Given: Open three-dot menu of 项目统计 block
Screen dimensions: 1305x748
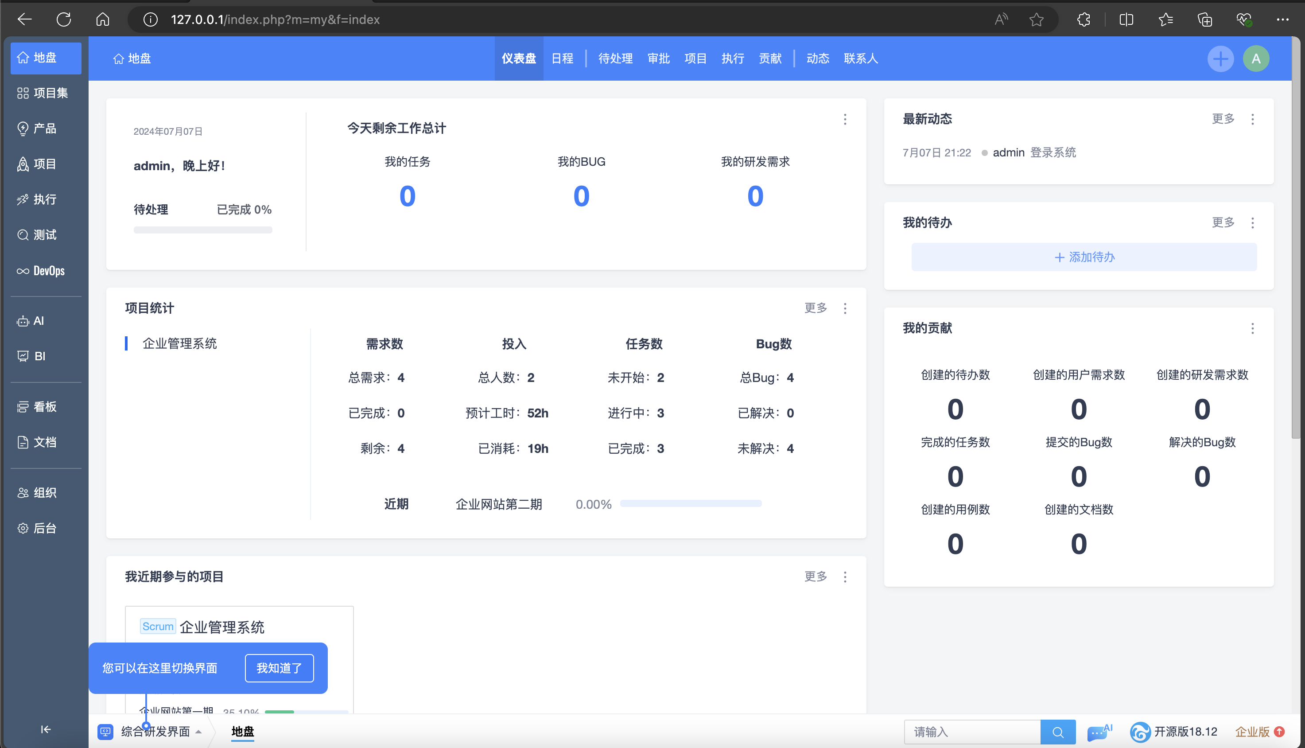Looking at the screenshot, I should click(845, 308).
